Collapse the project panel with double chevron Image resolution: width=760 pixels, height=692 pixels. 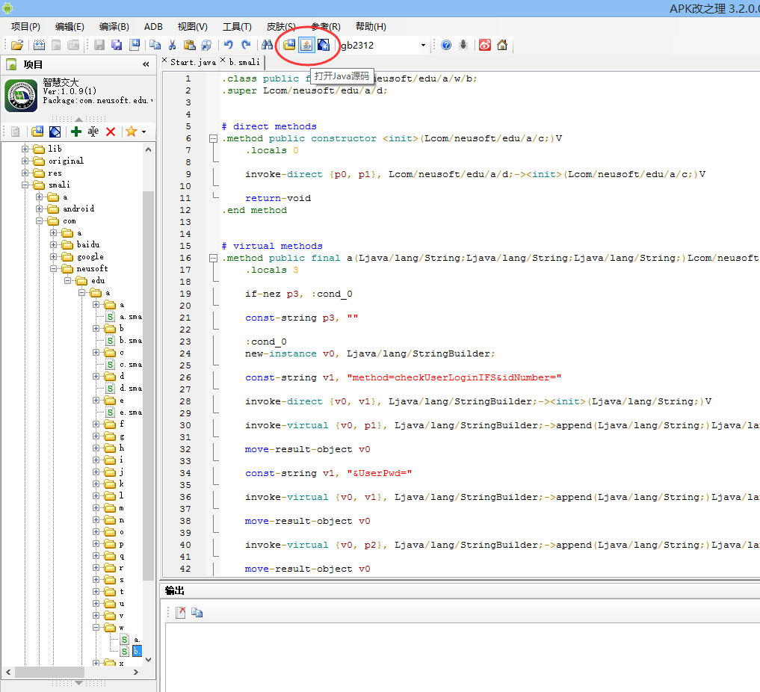point(146,65)
